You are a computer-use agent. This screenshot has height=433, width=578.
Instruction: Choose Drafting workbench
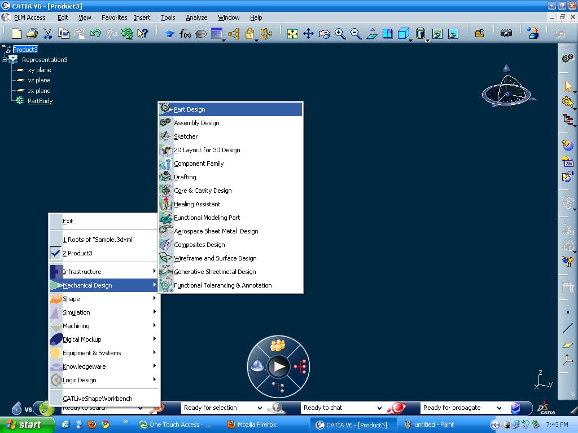231,177
